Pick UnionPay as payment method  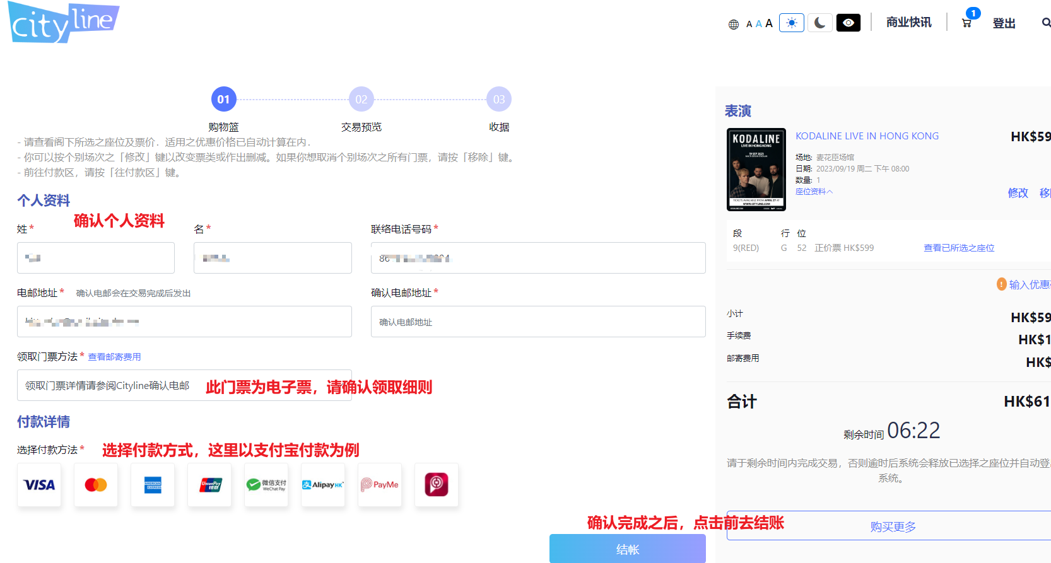pyautogui.click(x=209, y=485)
